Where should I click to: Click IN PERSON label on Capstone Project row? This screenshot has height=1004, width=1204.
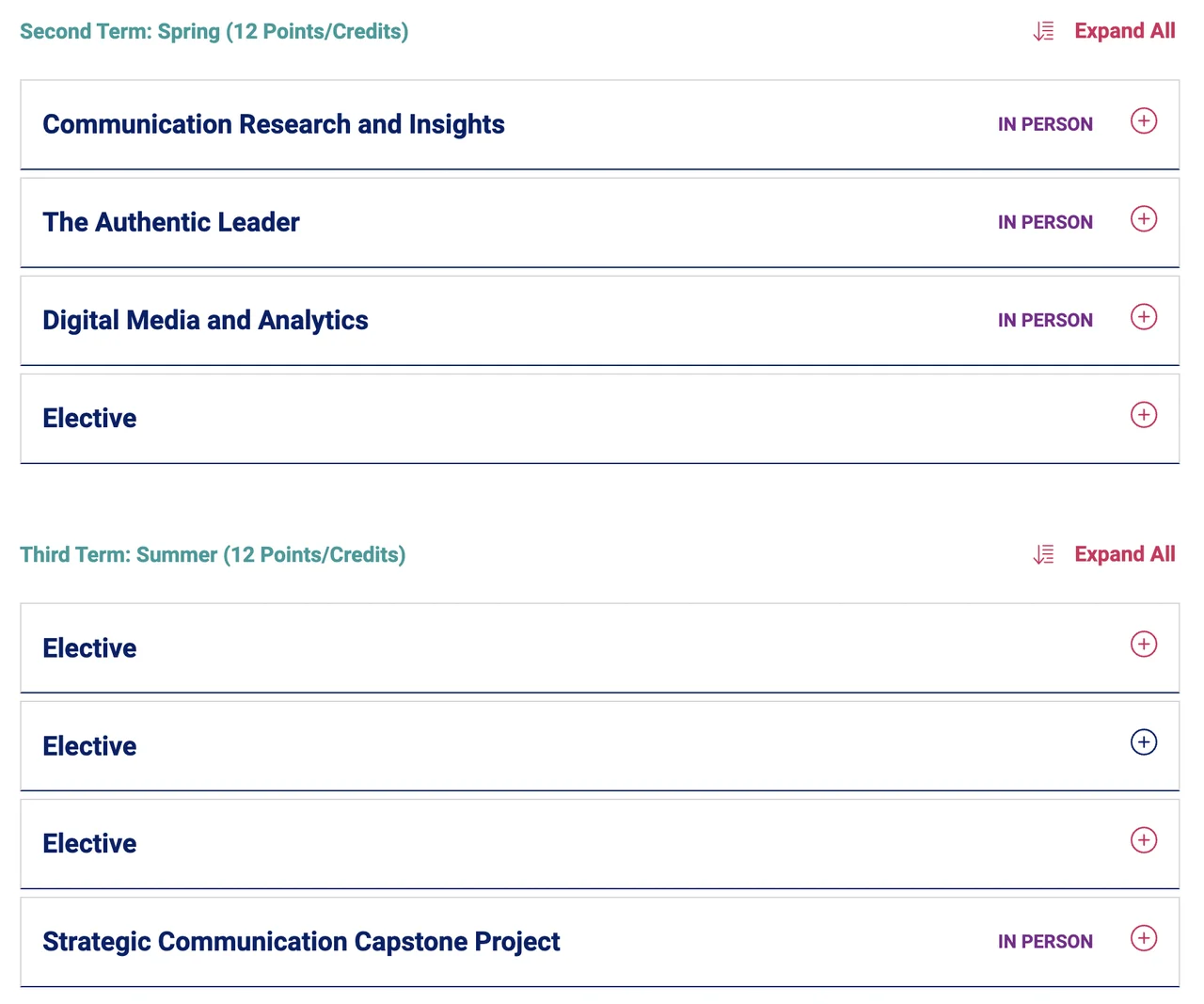point(1045,942)
